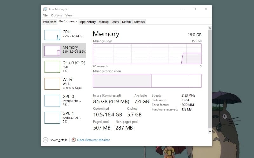254x158 pixels.
Task: Click the scrollbar up arrow
Action: tap(210, 28)
